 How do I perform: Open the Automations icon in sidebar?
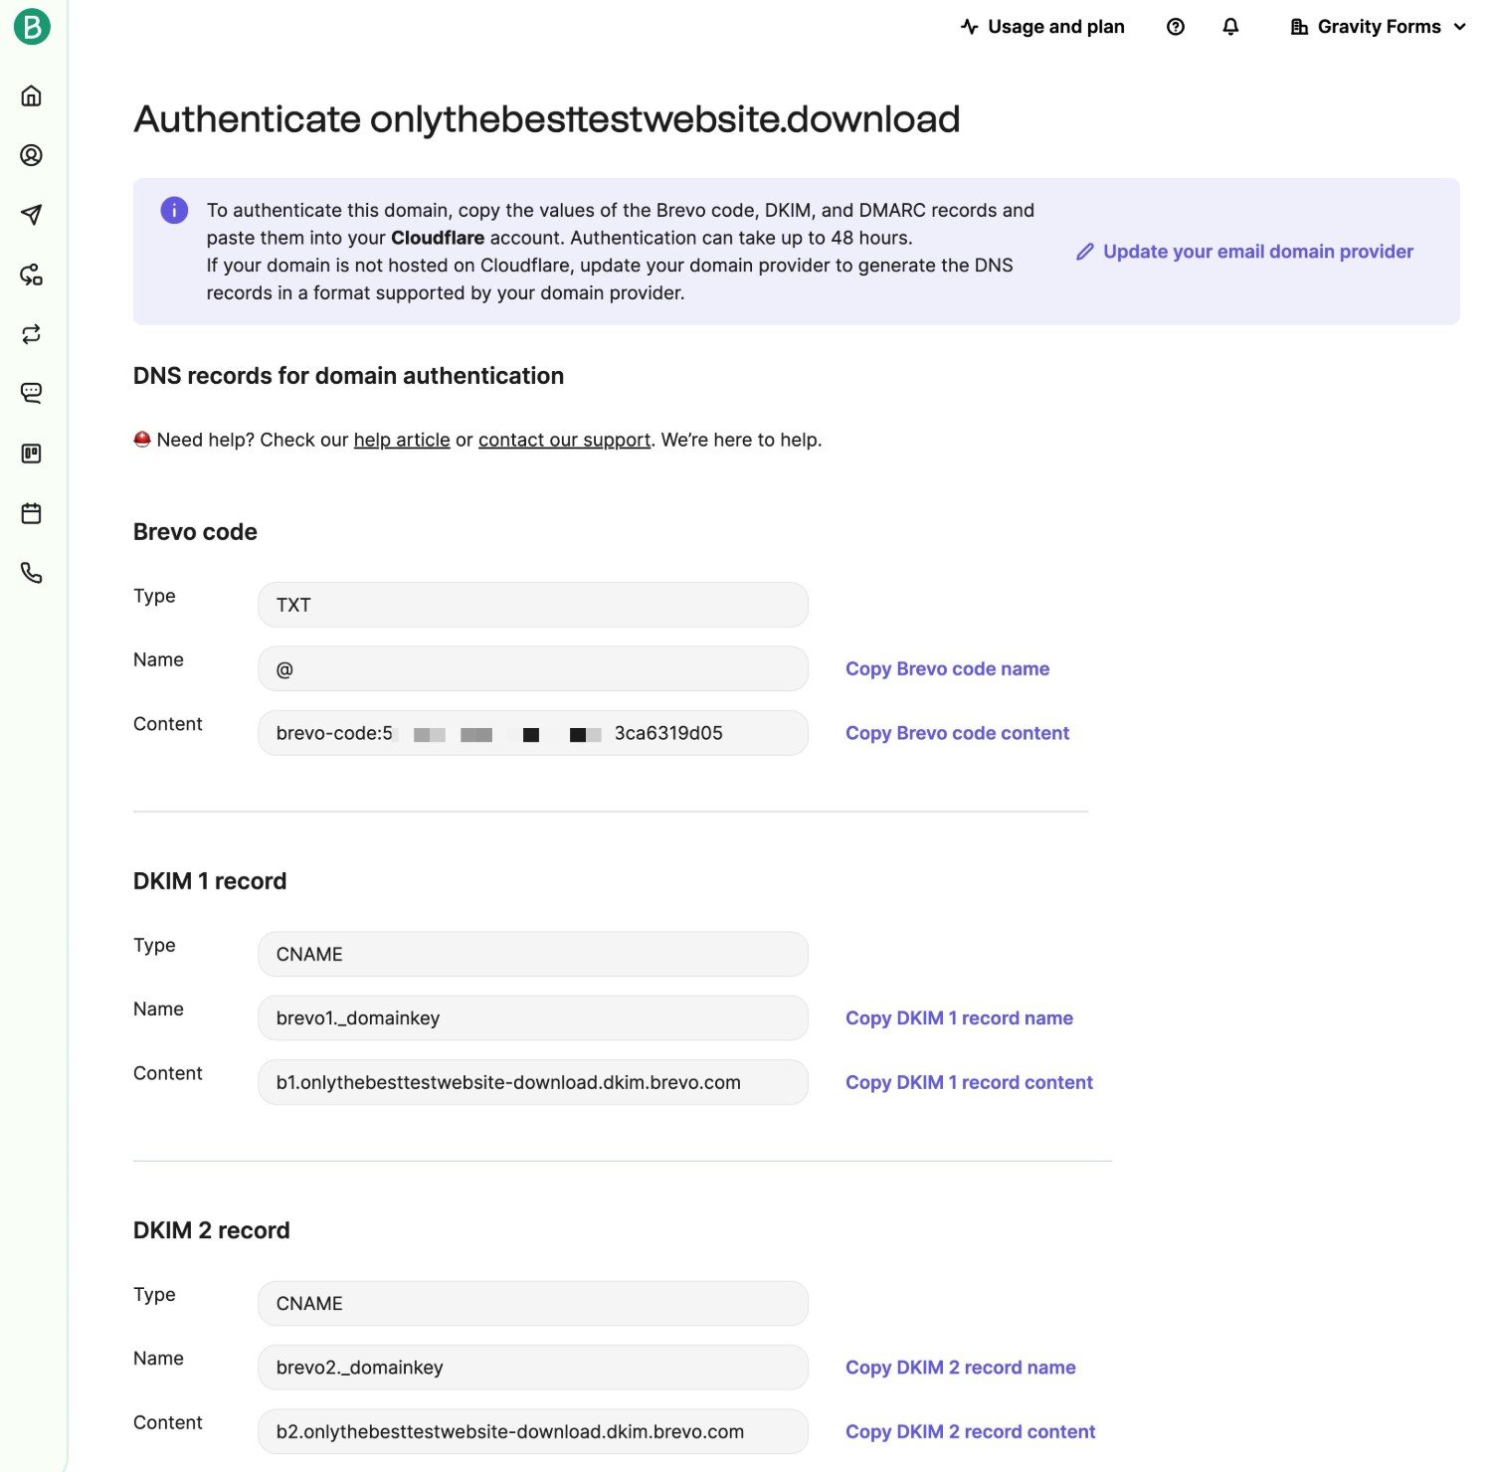click(x=32, y=275)
